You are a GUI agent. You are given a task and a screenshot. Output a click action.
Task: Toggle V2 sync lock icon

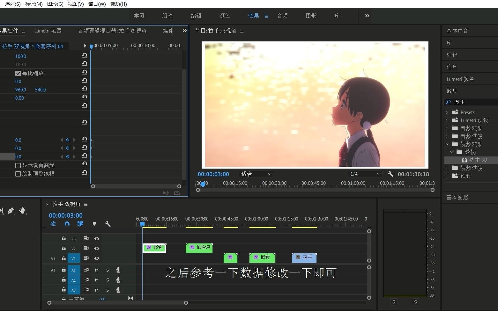[86, 248]
